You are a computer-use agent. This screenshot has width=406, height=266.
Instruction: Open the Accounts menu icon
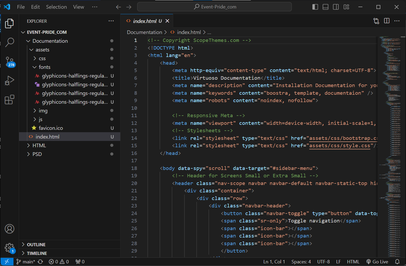[10, 229]
